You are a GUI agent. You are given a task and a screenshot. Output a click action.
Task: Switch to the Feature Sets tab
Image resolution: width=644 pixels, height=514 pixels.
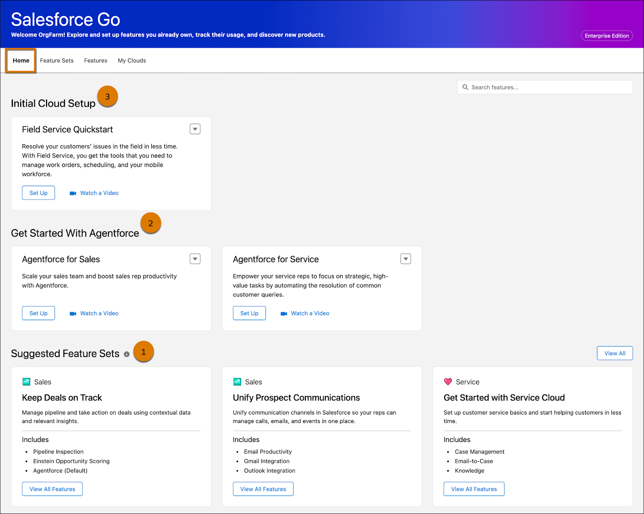click(57, 61)
